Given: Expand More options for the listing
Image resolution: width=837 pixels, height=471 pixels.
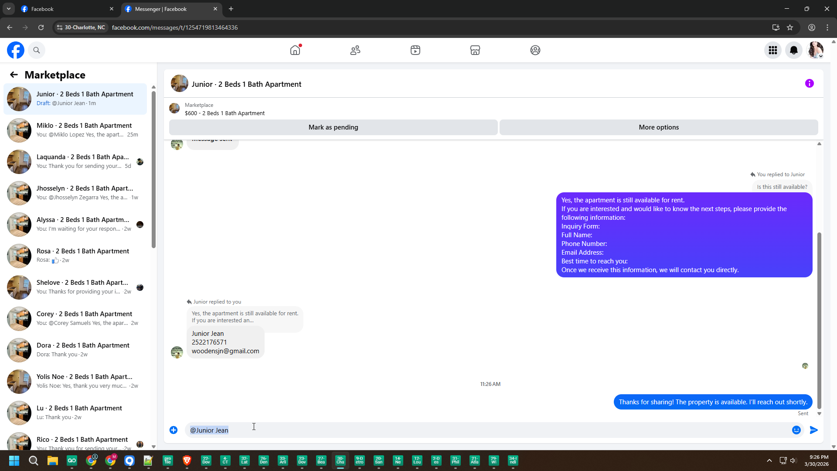Looking at the screenshot, I should (658, 127).
